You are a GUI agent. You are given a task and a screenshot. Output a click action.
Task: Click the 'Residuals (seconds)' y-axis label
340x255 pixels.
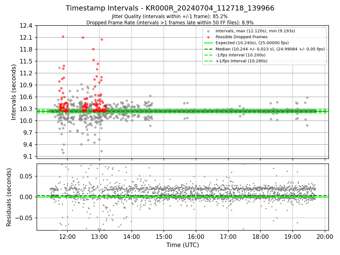(9, 197)
